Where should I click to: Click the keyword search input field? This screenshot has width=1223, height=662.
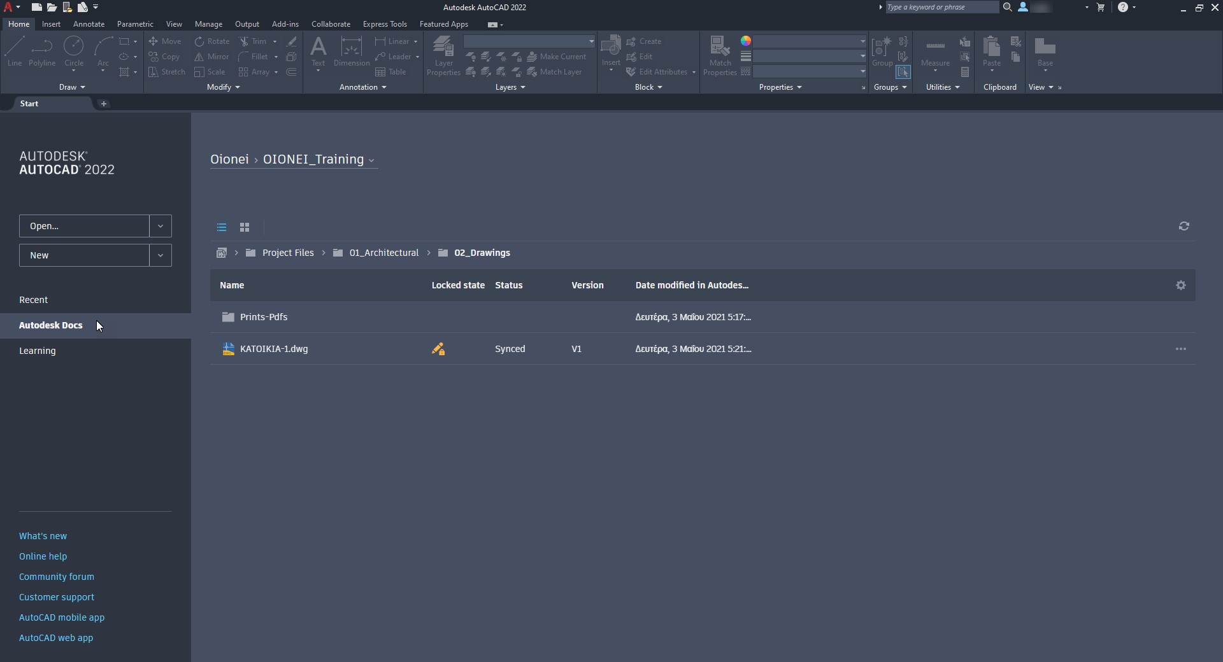[942, 7]
